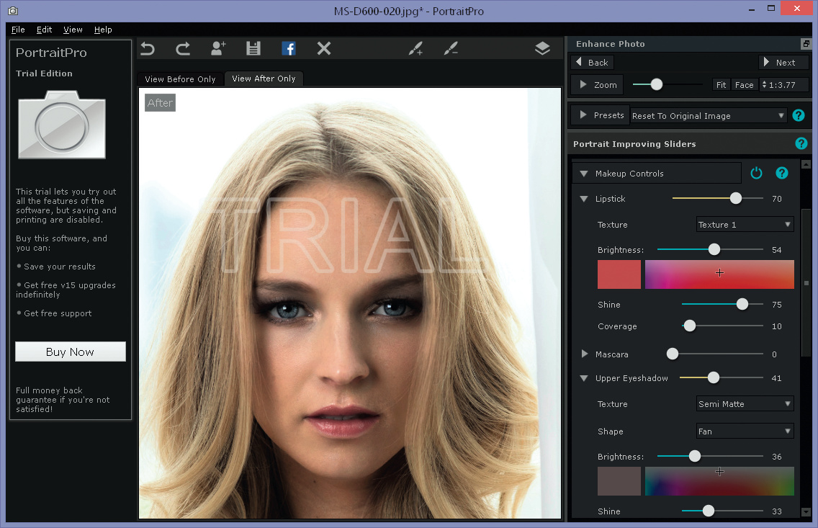Click the add person icon
Viewport: 818px width, 528px height.
tap(218, 49)
